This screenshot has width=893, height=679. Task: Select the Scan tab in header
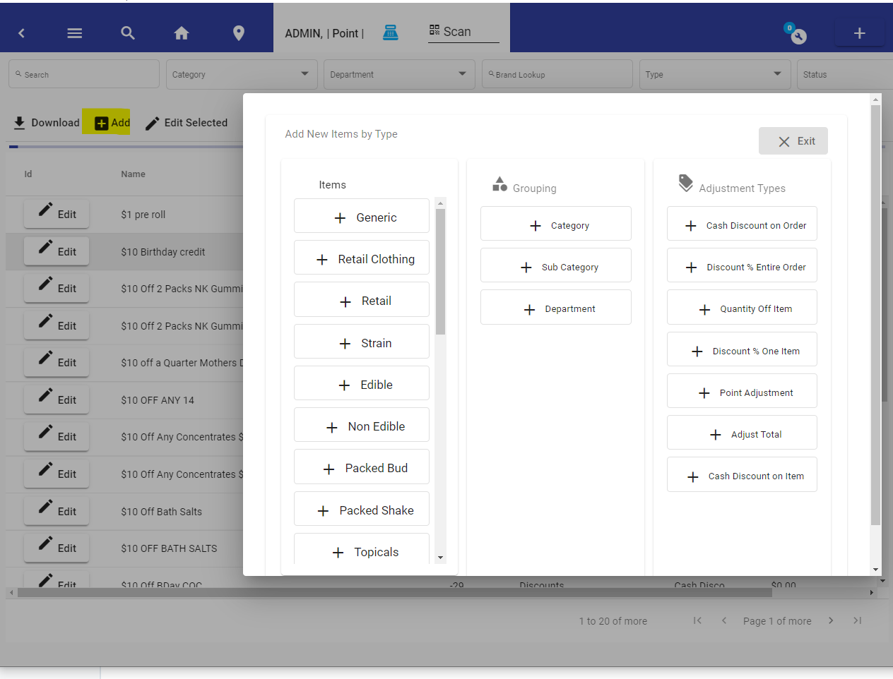tap(450, 32)
